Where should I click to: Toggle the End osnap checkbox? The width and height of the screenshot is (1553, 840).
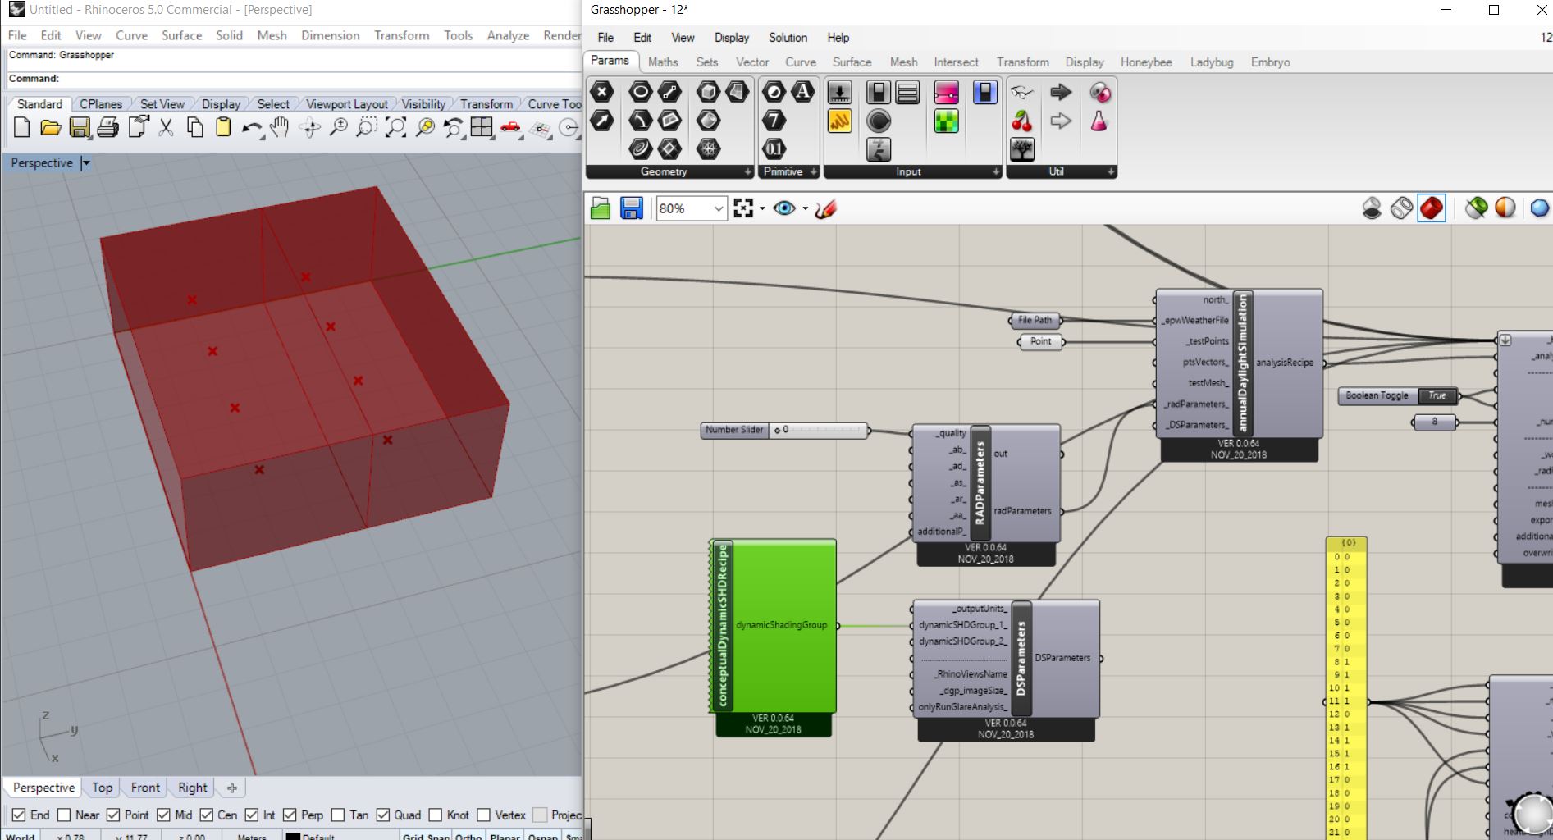[x=19, y=815]
